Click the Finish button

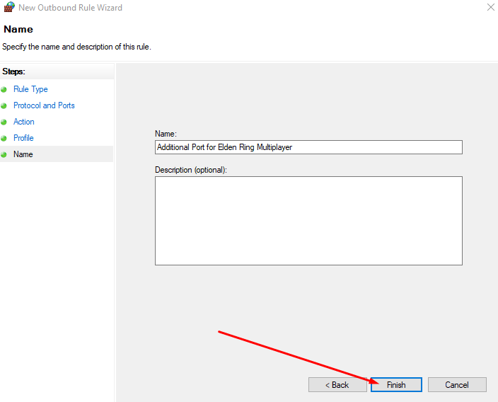pos(396,384)
